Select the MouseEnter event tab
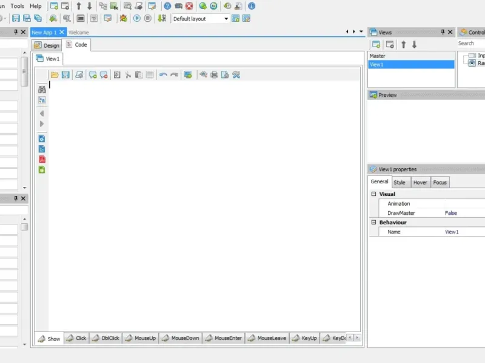The image size is (485, 363). point(224,338)
